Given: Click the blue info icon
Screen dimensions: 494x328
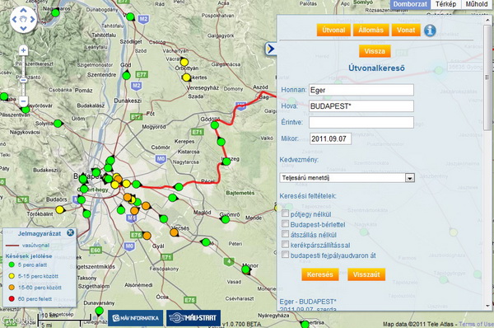Looking at the screenshot, I should click(430, 30).
